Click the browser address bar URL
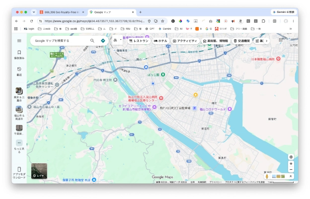 (94, 21)
